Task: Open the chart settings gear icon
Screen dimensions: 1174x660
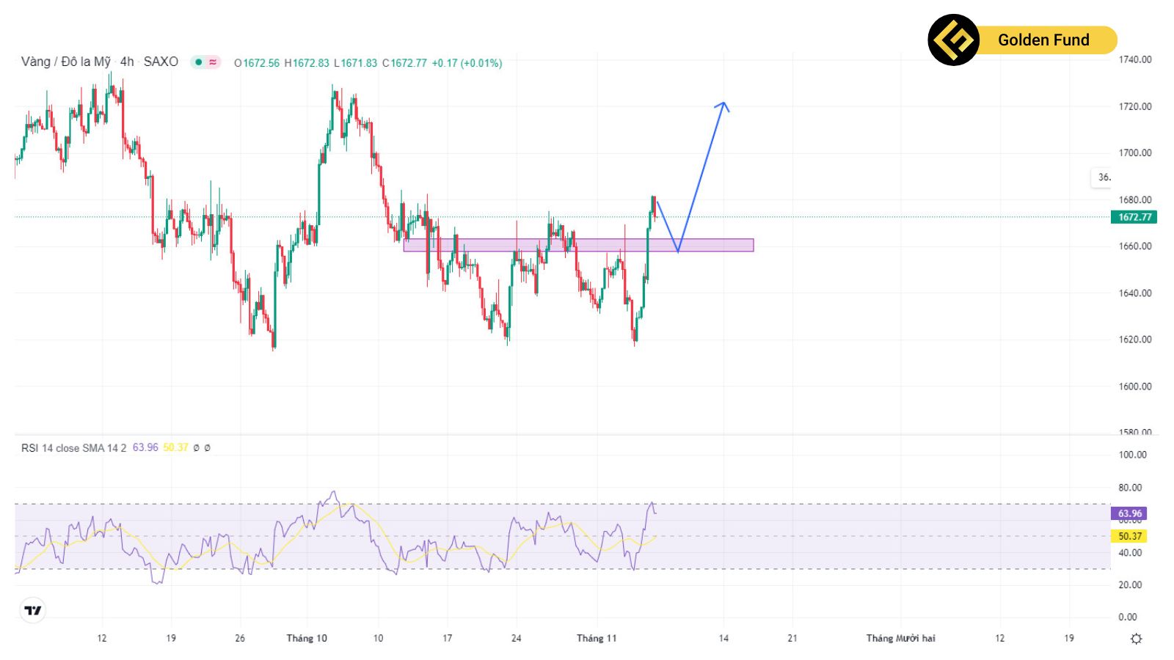Action: pos(1136,639)
